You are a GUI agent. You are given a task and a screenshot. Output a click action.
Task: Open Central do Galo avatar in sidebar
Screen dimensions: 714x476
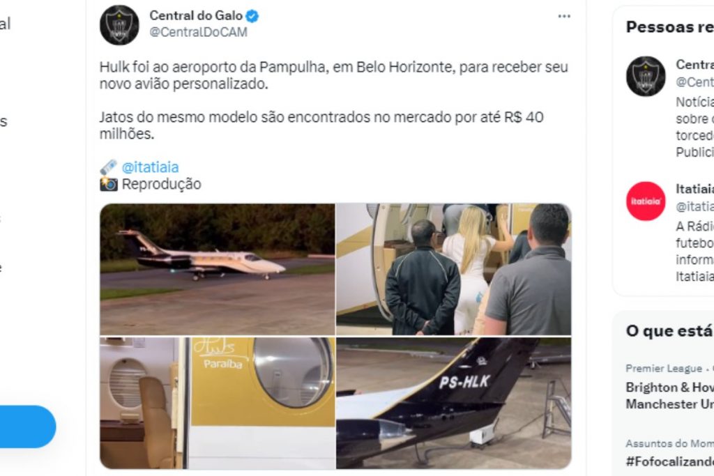(646, 76)
